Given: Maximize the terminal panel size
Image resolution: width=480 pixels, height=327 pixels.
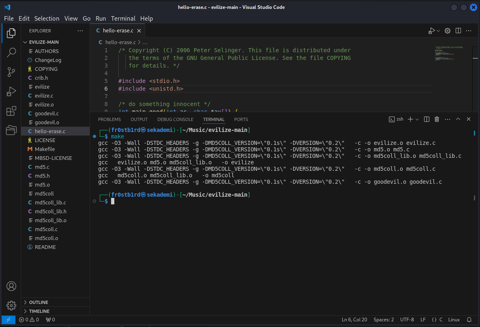Looking at the screenshot, I should click(x=458, y=119).
